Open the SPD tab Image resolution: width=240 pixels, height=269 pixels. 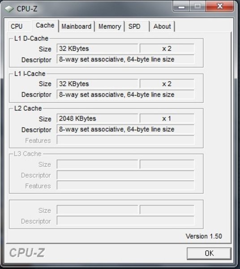click(134, 26)
